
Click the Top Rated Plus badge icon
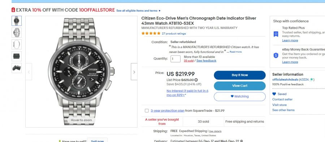coord(276,34)
